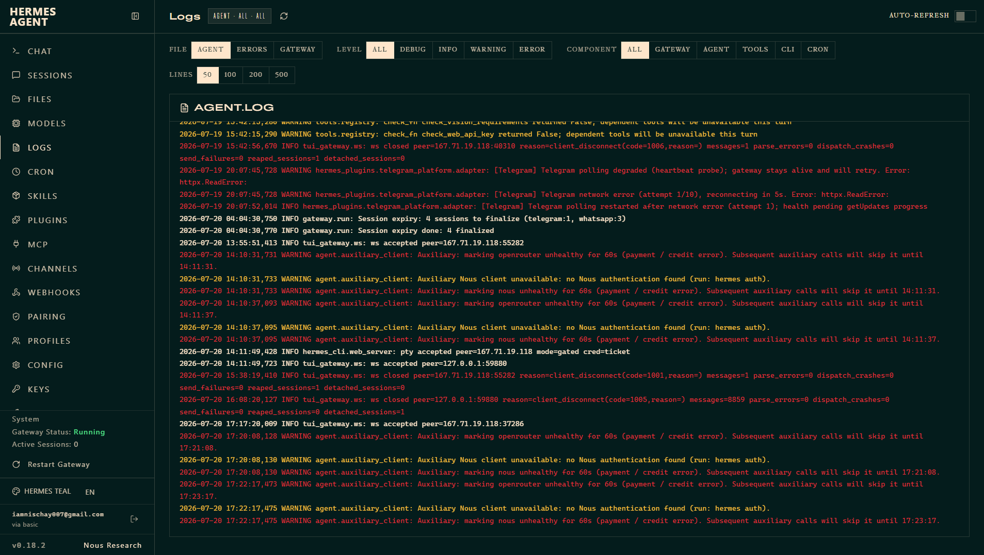Screen dimensions: 984x555
Task: Filter by CLI component
Action: coord(788,50)
